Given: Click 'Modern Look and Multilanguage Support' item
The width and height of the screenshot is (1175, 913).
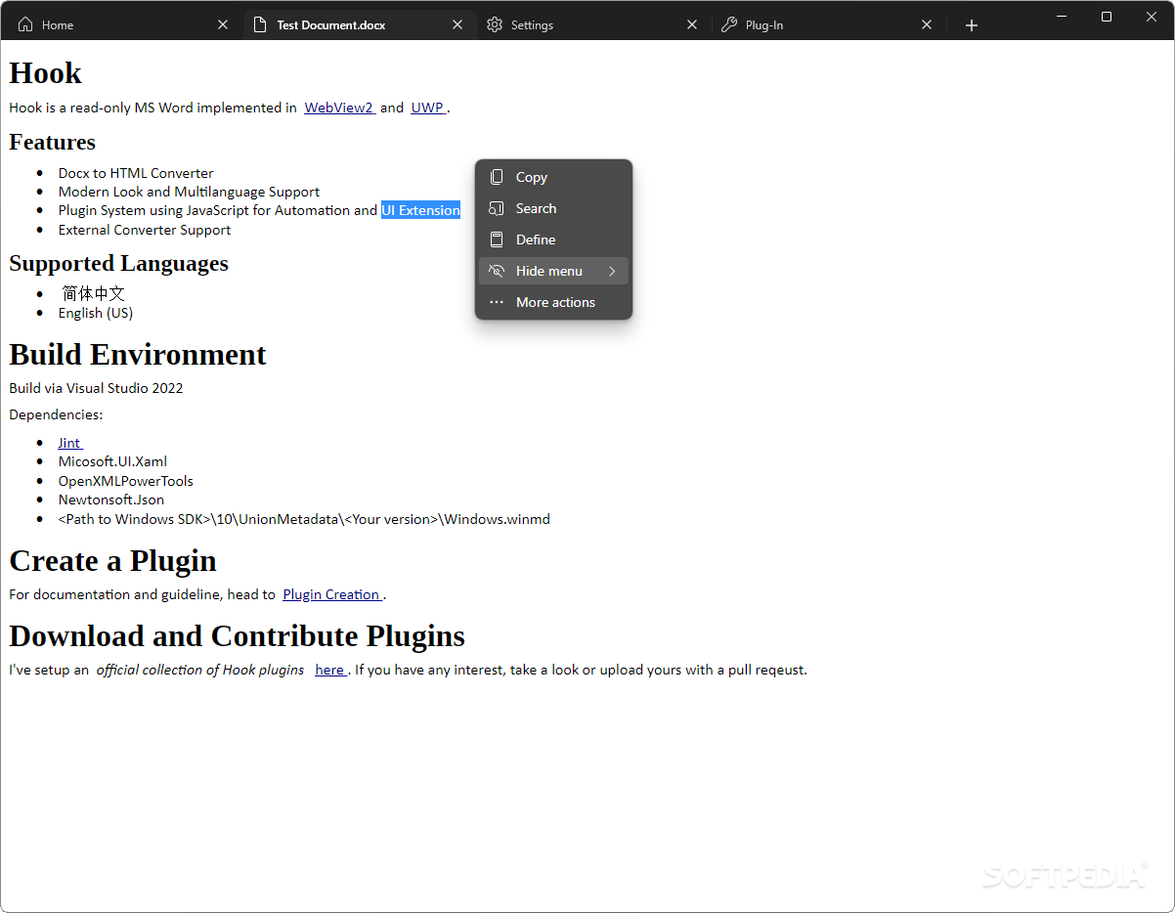Looking at the screenshot, I should [189, 192].
